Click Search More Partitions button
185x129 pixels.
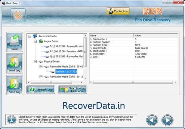click(x=73, y=90)
